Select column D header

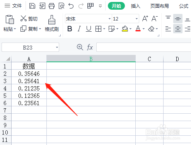tap(177, 59)
